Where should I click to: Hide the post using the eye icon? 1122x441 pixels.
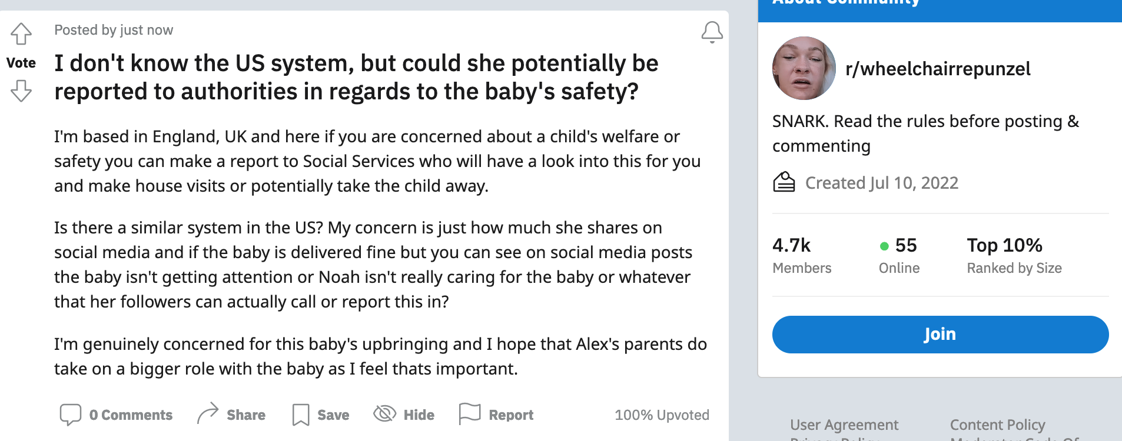coord(385,414)
